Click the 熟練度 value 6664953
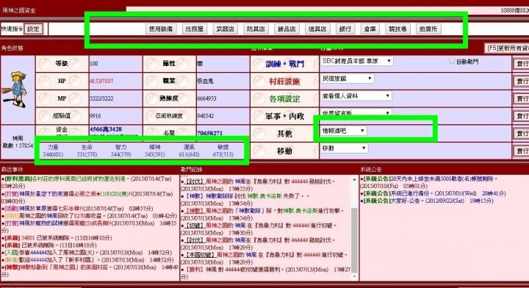529x288 pixels. pos(206,98)
